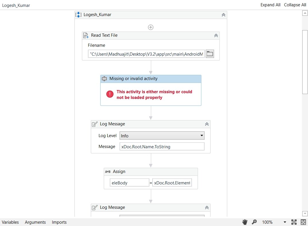
Task: Open the Imports panel
Action: 59,222
